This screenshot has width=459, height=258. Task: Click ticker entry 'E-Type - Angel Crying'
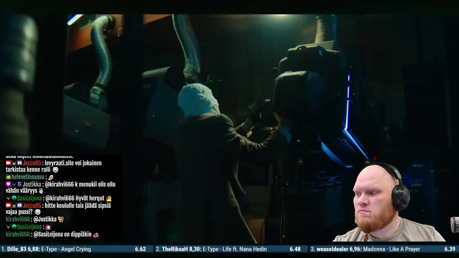[66, 249]
